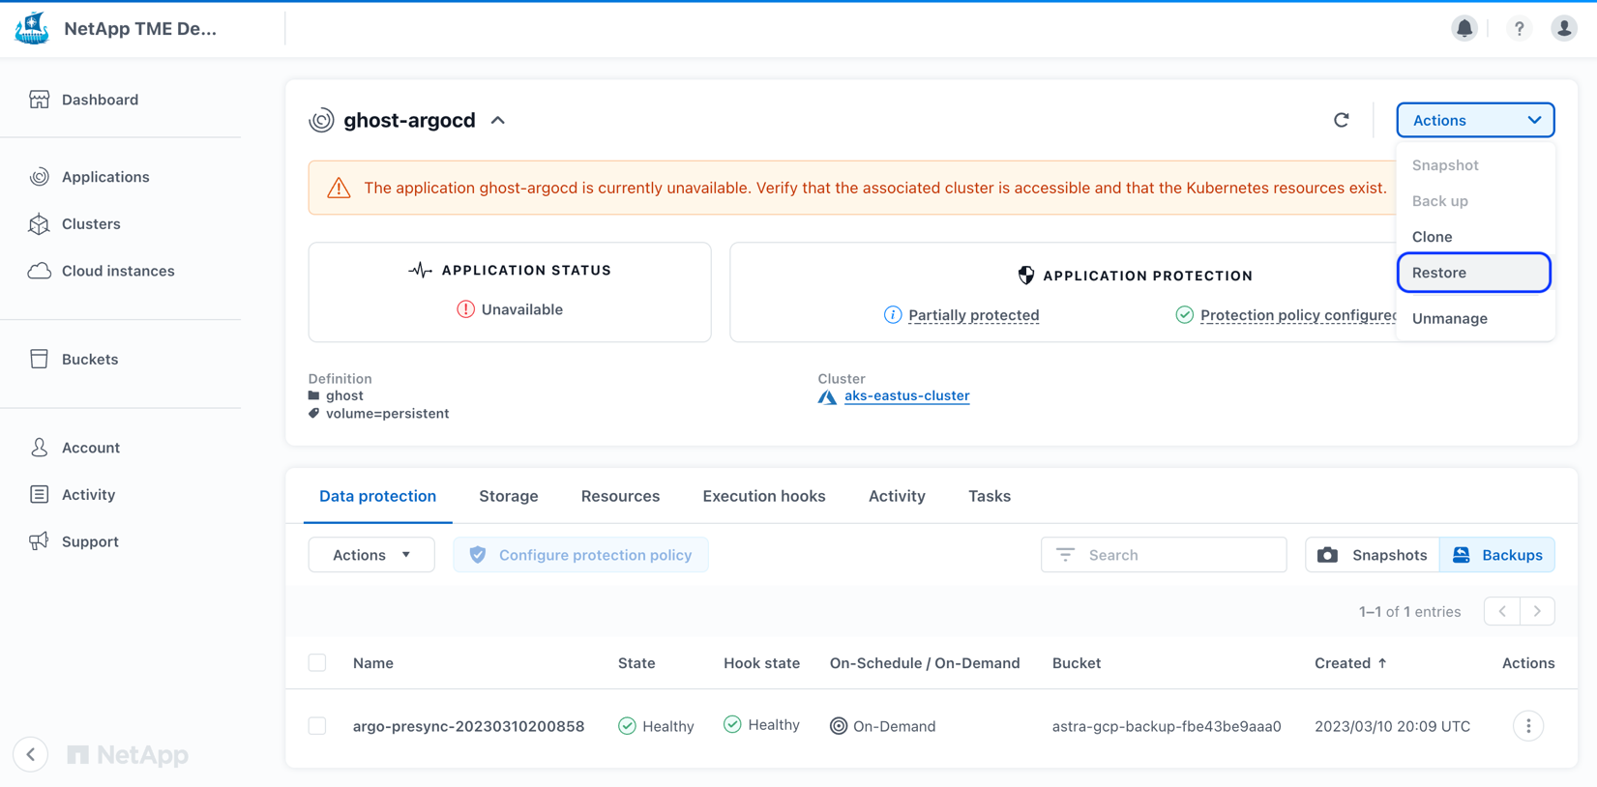Open the notifications bell icon
Image resolution: width=1597 pixels, height=787 pixels.
[x=1464, y=28]
